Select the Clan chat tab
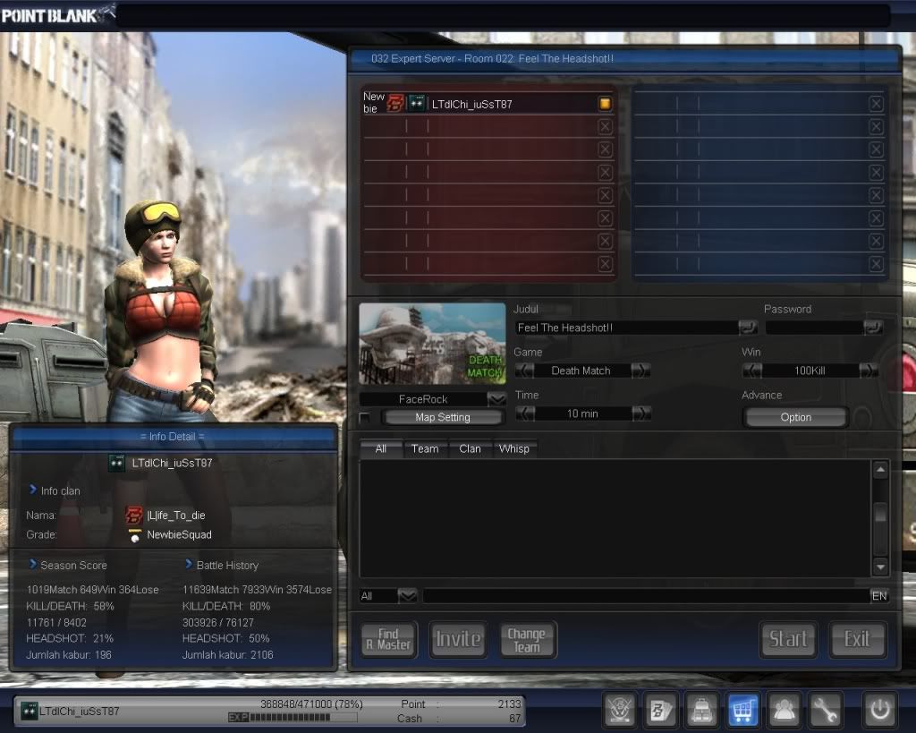This screenshot has height=733, width=916. [x=471, y=449]
